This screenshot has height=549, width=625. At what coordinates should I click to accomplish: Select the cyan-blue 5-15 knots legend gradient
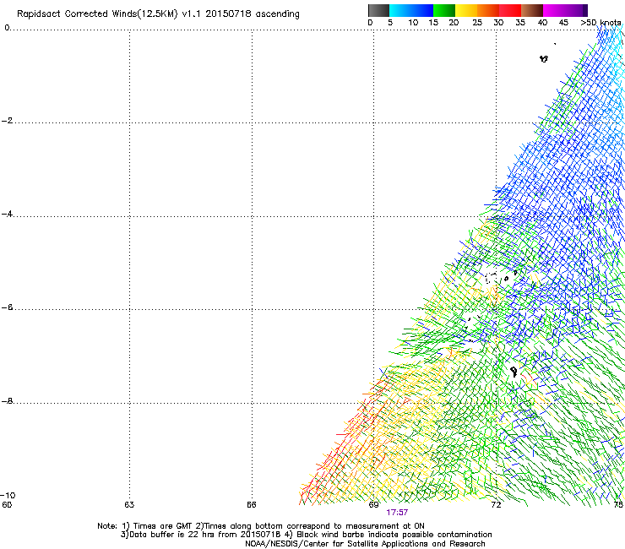(411, 10)
